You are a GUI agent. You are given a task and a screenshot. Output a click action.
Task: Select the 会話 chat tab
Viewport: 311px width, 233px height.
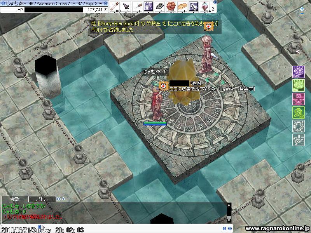[x=15, y=199]
